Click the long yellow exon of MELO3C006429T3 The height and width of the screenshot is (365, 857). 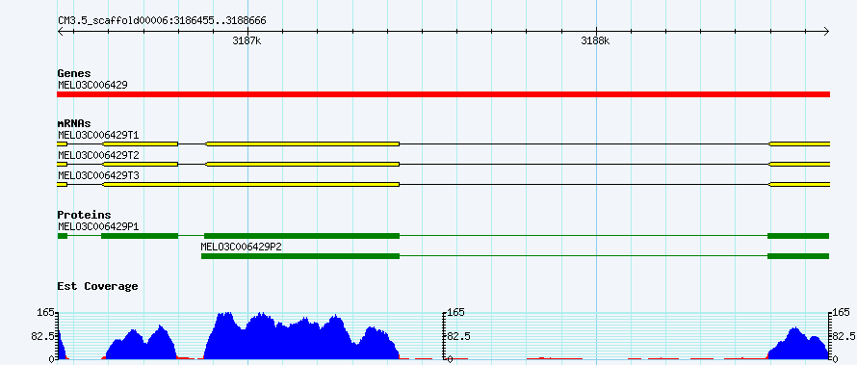[x=251, y=185]
